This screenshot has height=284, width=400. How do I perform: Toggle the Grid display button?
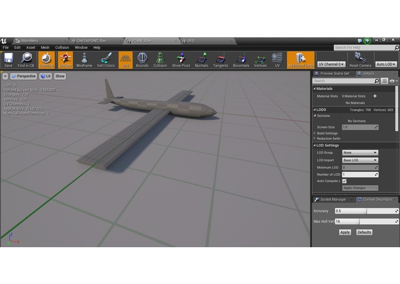click(x=125, y=60)
